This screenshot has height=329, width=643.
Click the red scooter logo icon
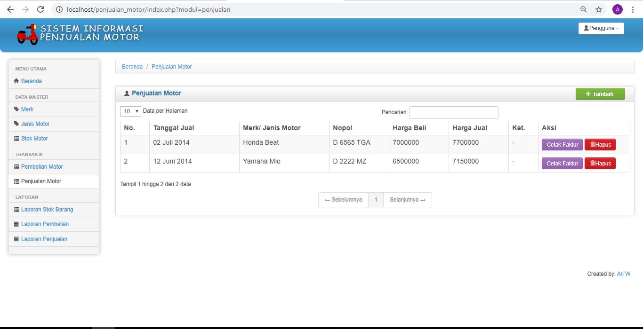[27, 34]
